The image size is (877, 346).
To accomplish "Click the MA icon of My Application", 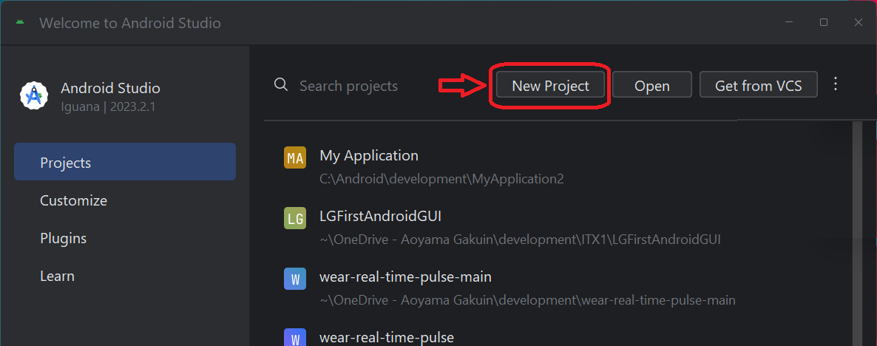I will tap(295, 157).
